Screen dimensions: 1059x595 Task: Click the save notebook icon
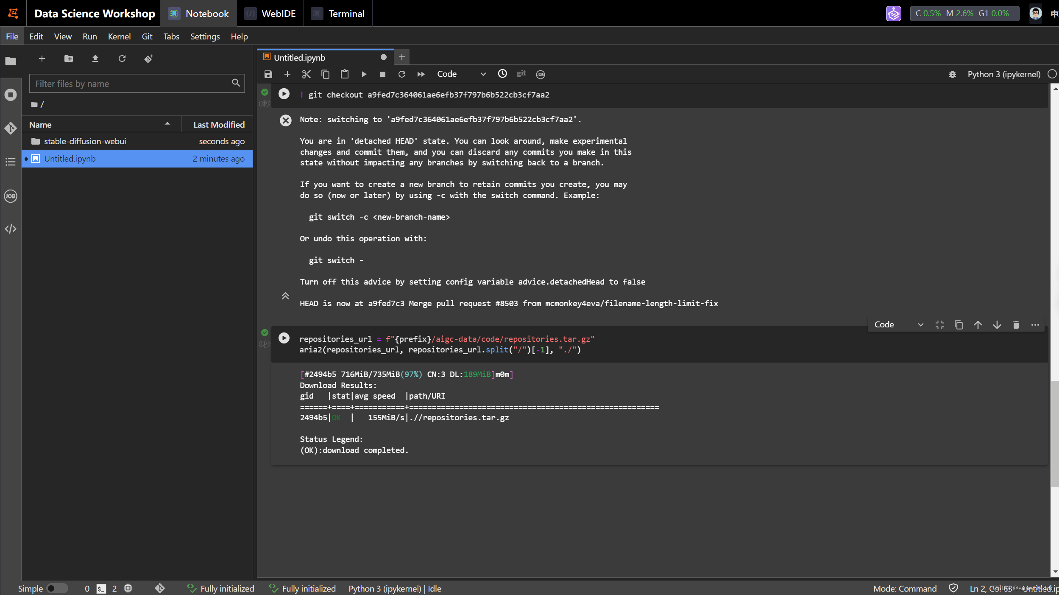pyautogui.click(x=268, y=73)
